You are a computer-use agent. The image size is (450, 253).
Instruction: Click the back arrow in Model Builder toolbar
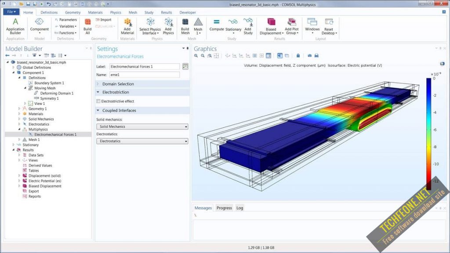pos(7,55)
